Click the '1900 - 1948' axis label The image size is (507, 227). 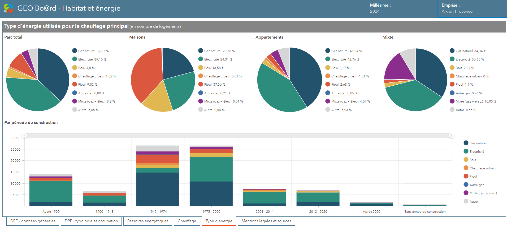click(105, 211)
